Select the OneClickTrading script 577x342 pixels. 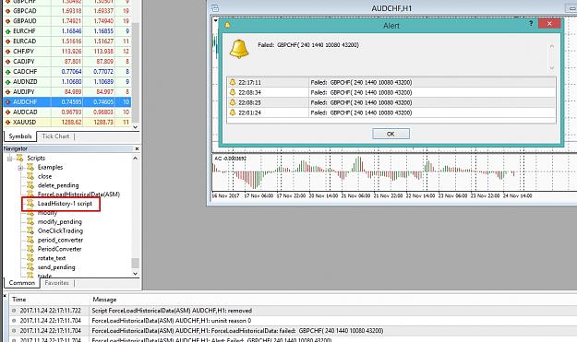(x=60, y=230)
